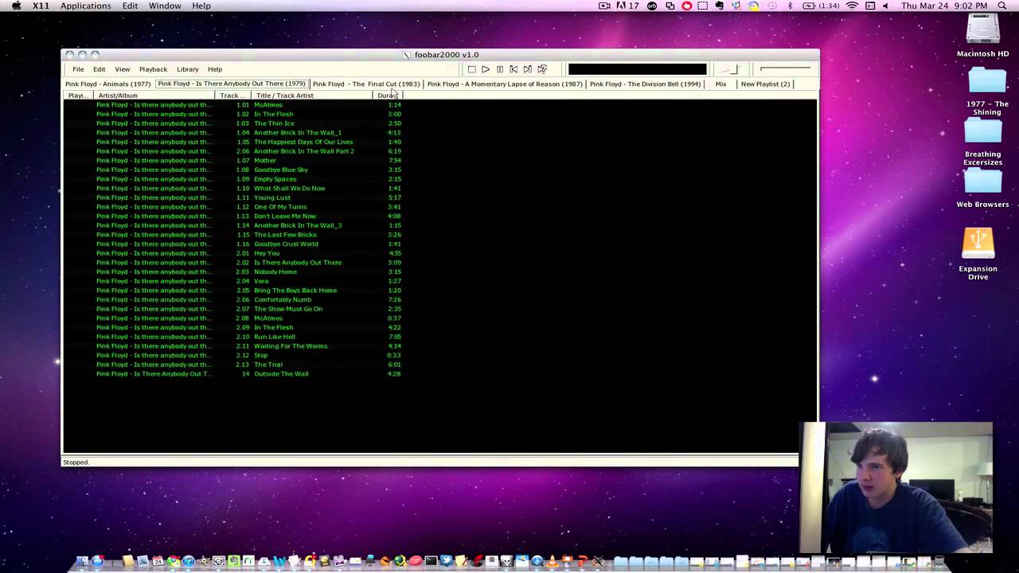Open the Playback menu
This screenshot has width=1019, height=573.
tap(153, 69)
